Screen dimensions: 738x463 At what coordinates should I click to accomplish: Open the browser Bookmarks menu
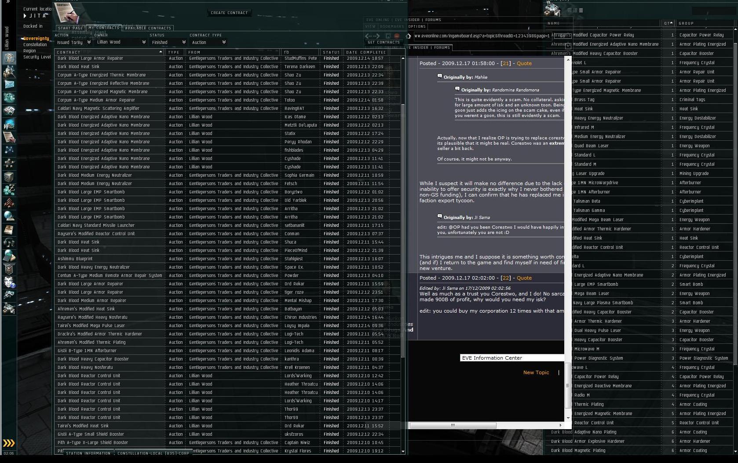391,26
